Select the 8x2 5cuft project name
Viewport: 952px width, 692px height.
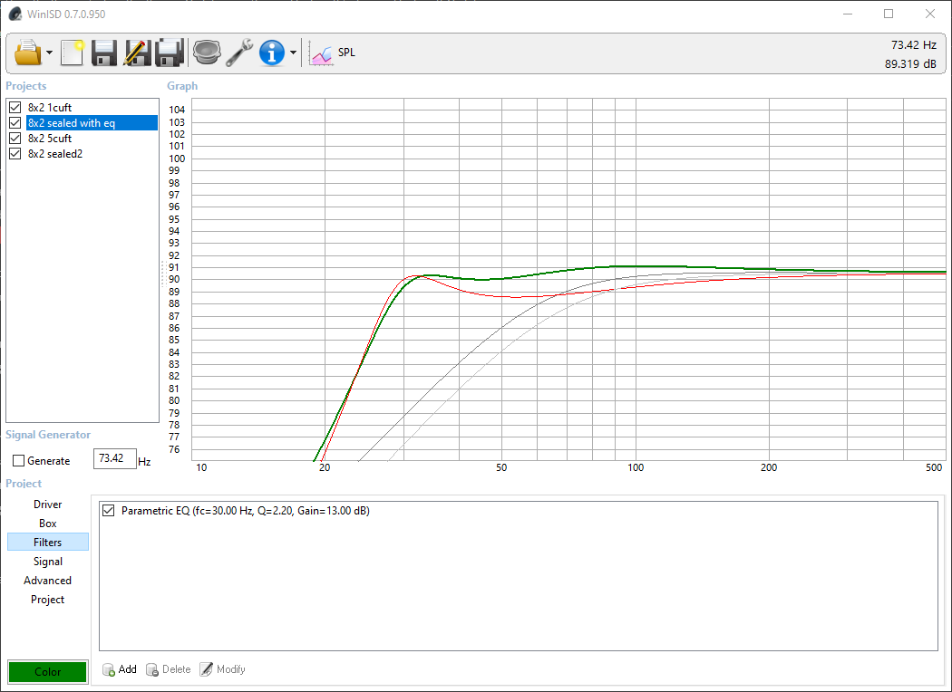(50, 139)
